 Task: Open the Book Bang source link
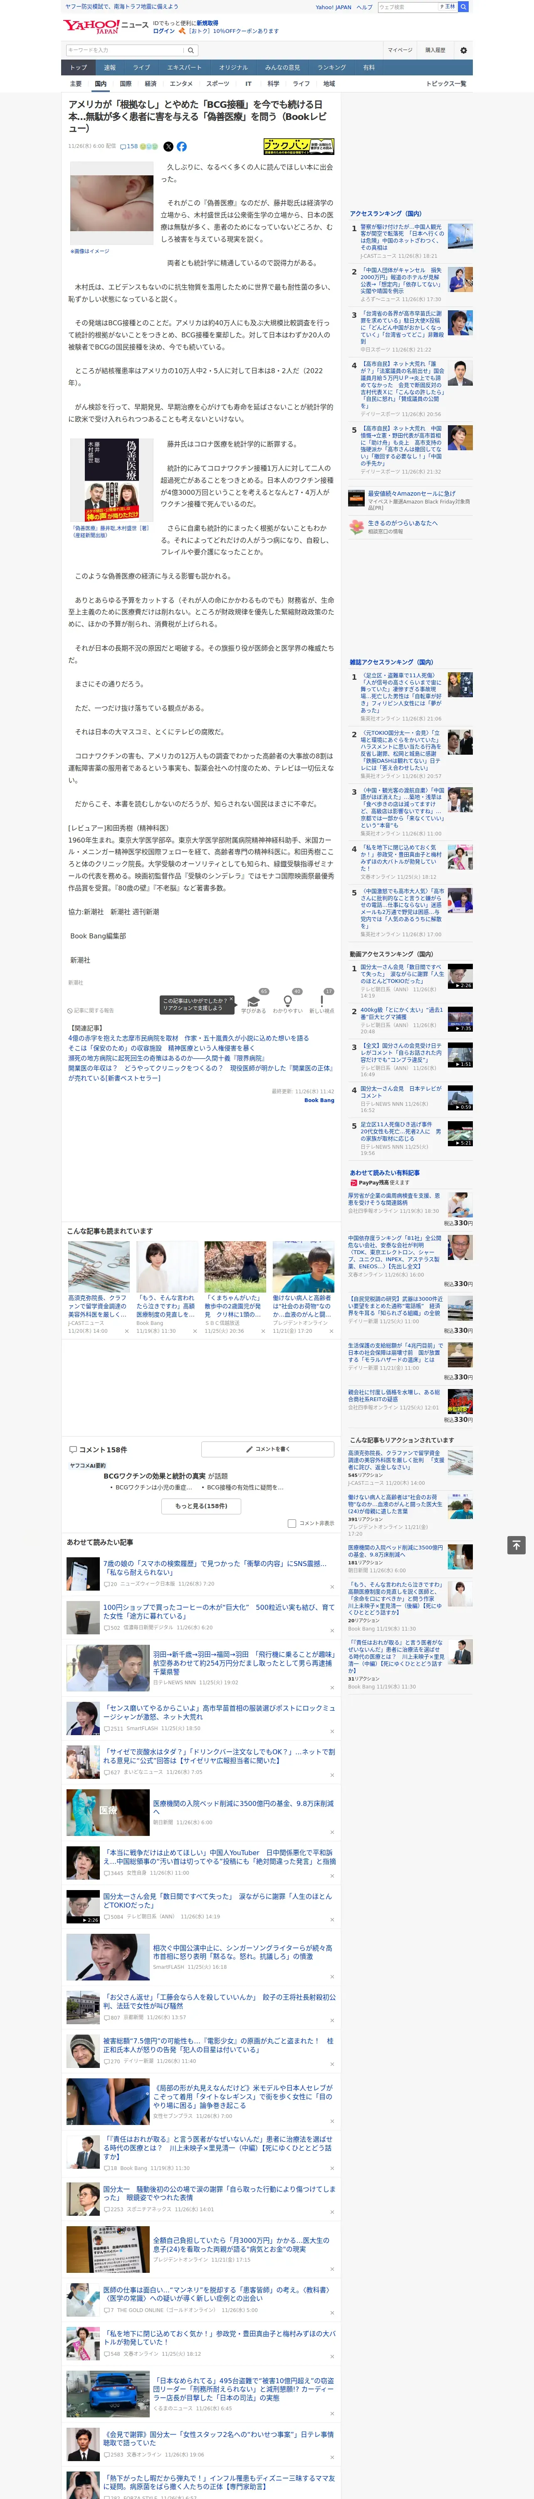click(319, 1100)
